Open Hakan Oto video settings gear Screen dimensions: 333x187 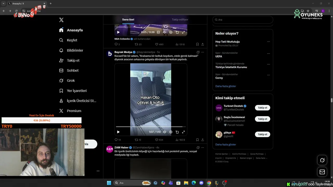(171, 132)
